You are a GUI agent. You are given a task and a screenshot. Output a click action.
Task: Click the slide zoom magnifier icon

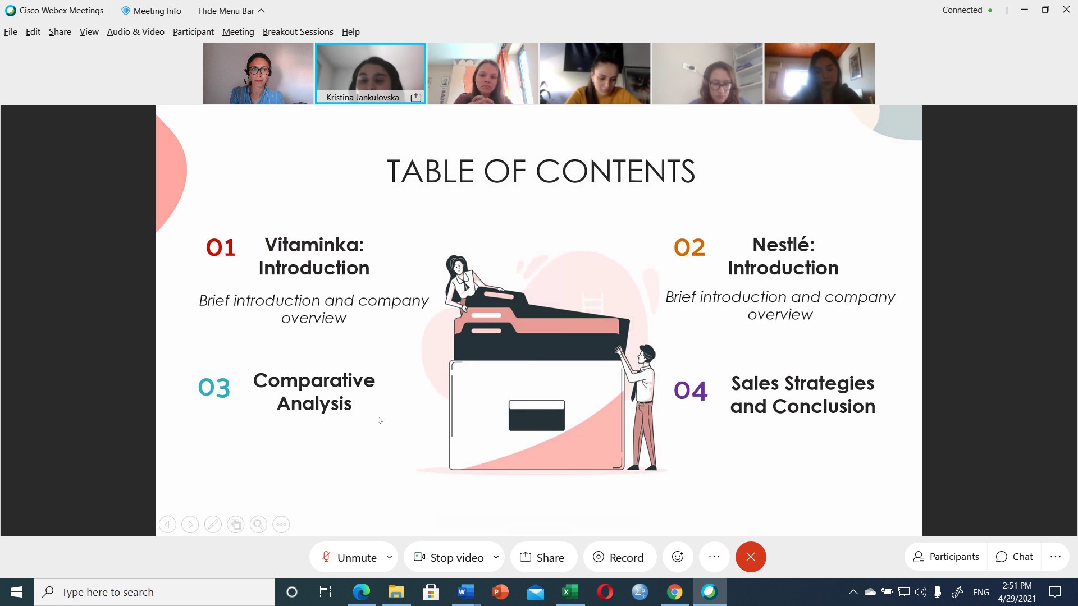(x=258, y=525)
